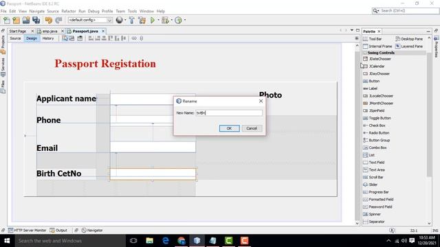The width and height of the screenshot is (440, 247).
Task: Open the Output panel
Action: click(x=58, y=231)
